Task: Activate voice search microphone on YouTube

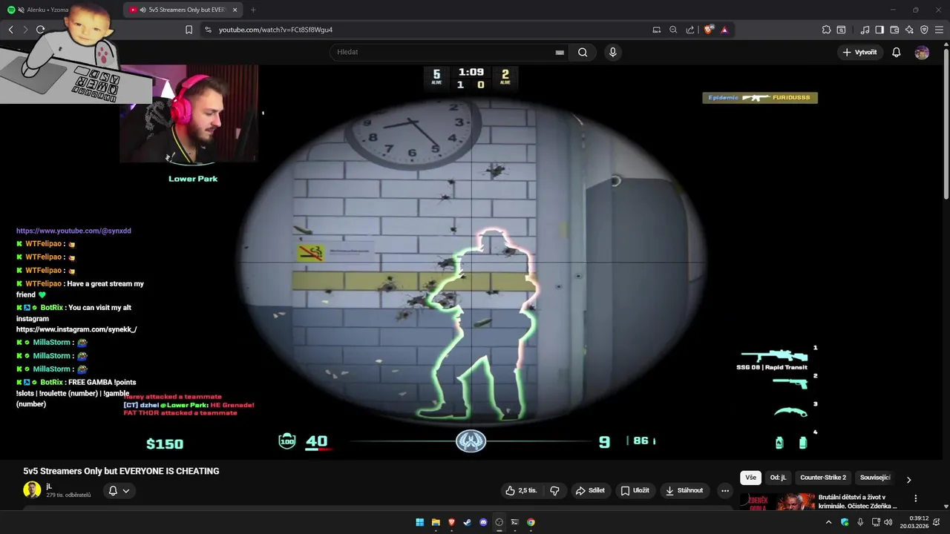Action: click(x=612, y=52)
